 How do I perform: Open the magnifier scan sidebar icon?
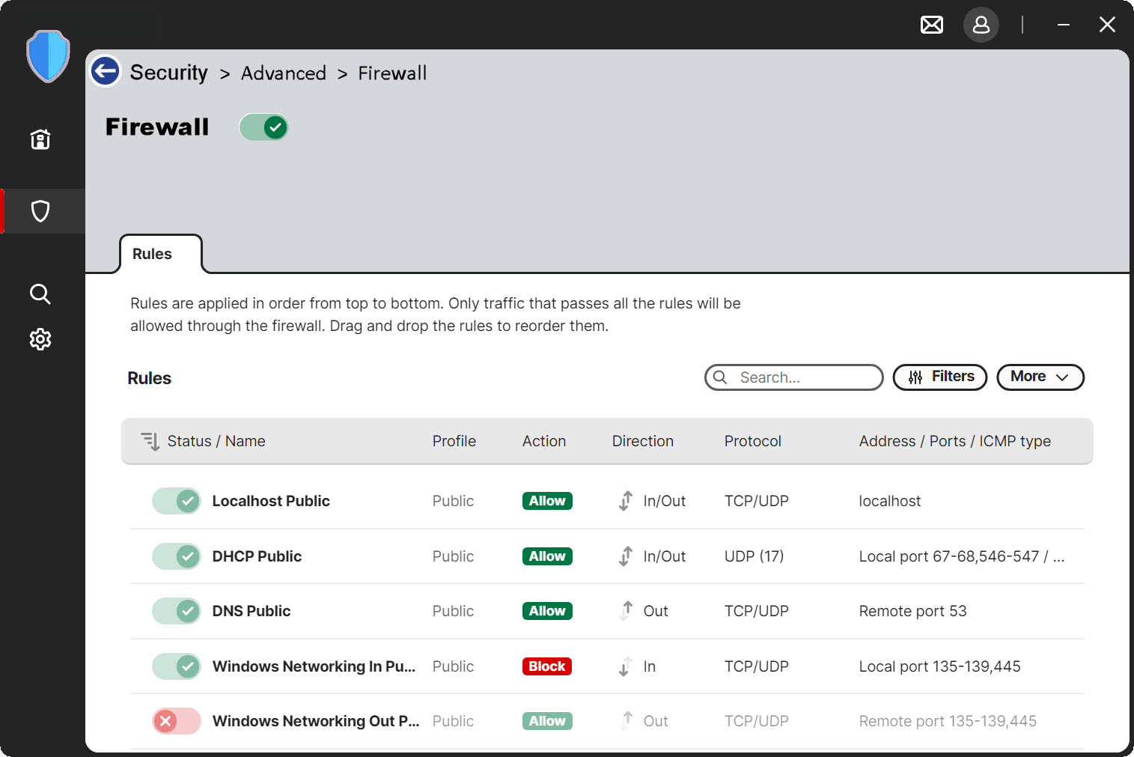40,294
